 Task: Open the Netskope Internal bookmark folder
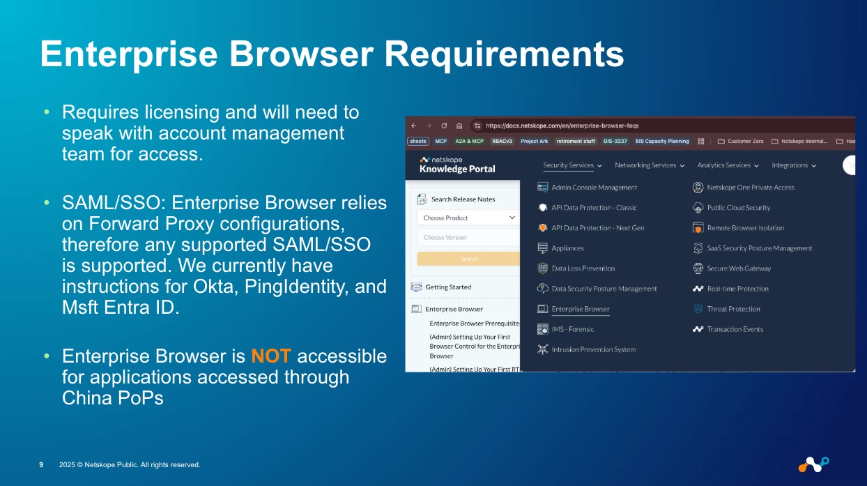click(x=799, y=141)
